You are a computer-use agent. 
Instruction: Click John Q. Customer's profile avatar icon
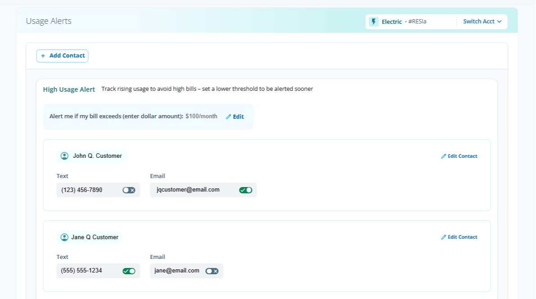(x=64, y=156)
